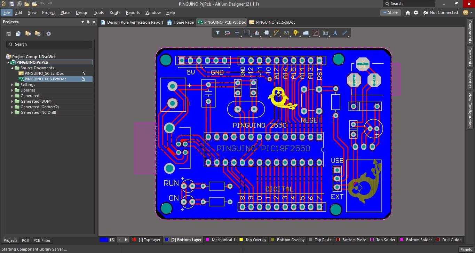Viewport: 475px width, 253px height.
Task: Select the filter tool in the active bar
Action: click(217, 33)
